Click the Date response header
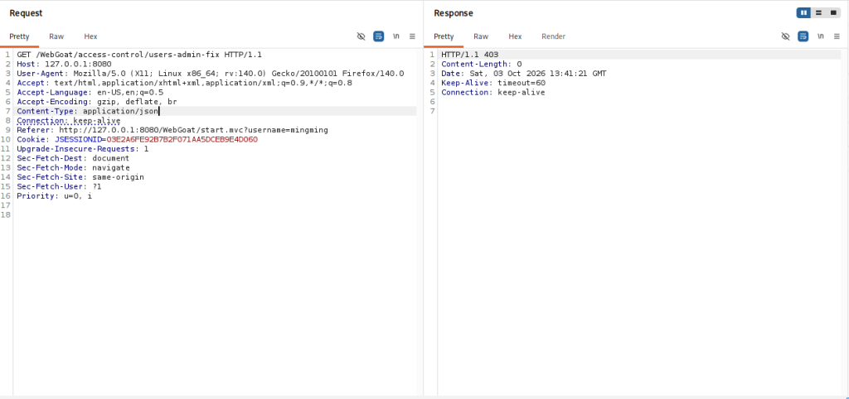The height and width of the screenshot is (399, 849). [524, 74]
